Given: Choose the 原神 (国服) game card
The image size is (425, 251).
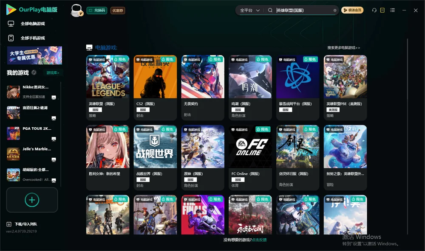Looking at the screenshot, I should coord(203,158).
